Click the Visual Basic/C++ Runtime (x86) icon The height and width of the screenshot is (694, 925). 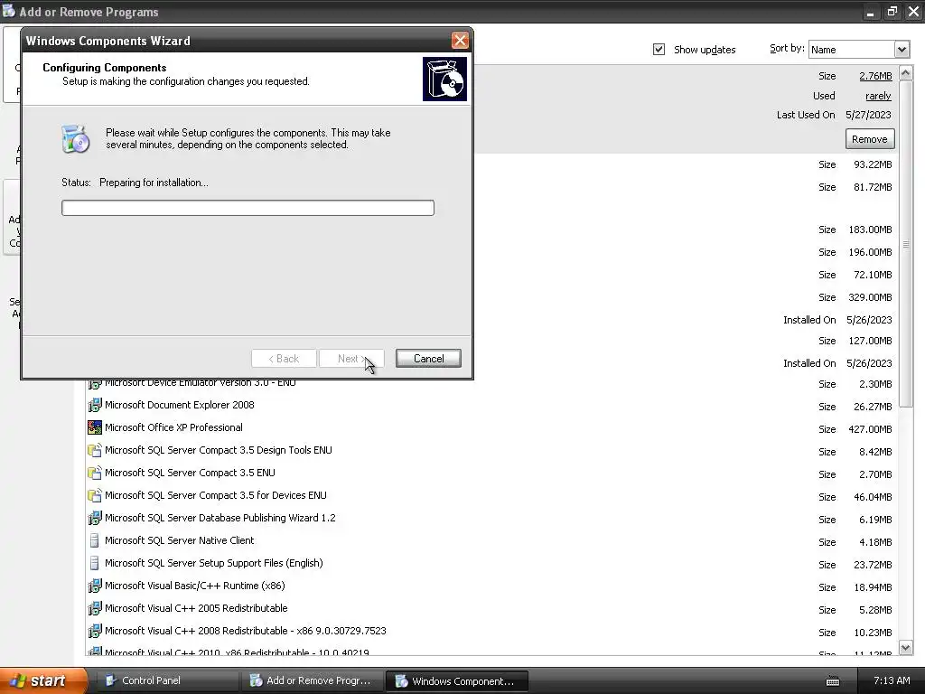(94, 586)
